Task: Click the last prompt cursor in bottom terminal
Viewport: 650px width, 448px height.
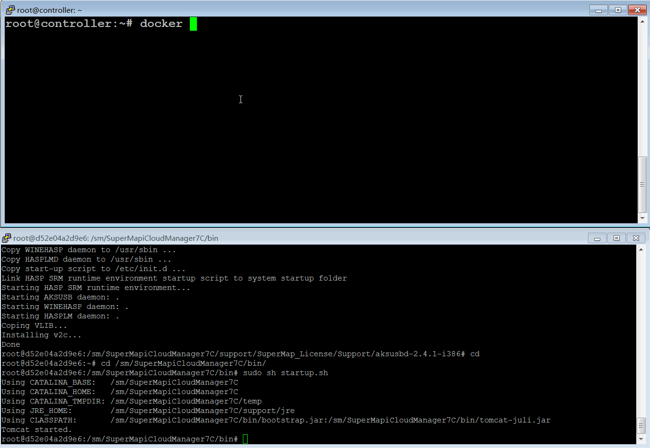Action: pos(245,439)
